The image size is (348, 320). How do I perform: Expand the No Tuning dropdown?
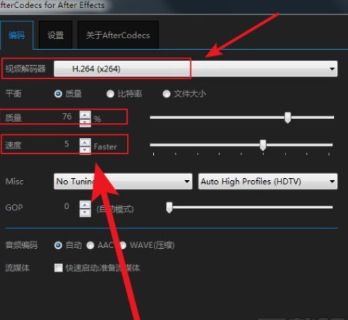(123, 182)
